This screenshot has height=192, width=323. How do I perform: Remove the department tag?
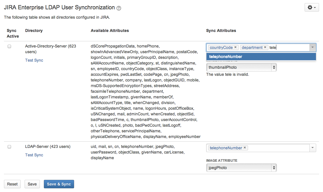pos(265,47)
